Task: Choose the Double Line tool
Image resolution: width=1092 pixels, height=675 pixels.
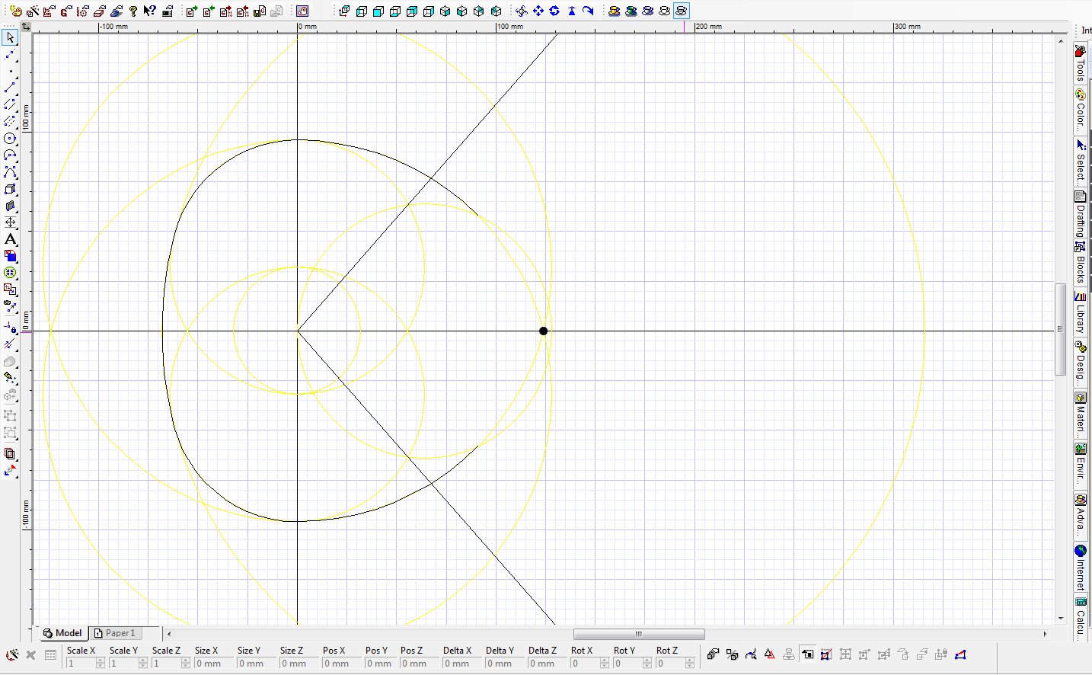Action: (x=10, y=104)
